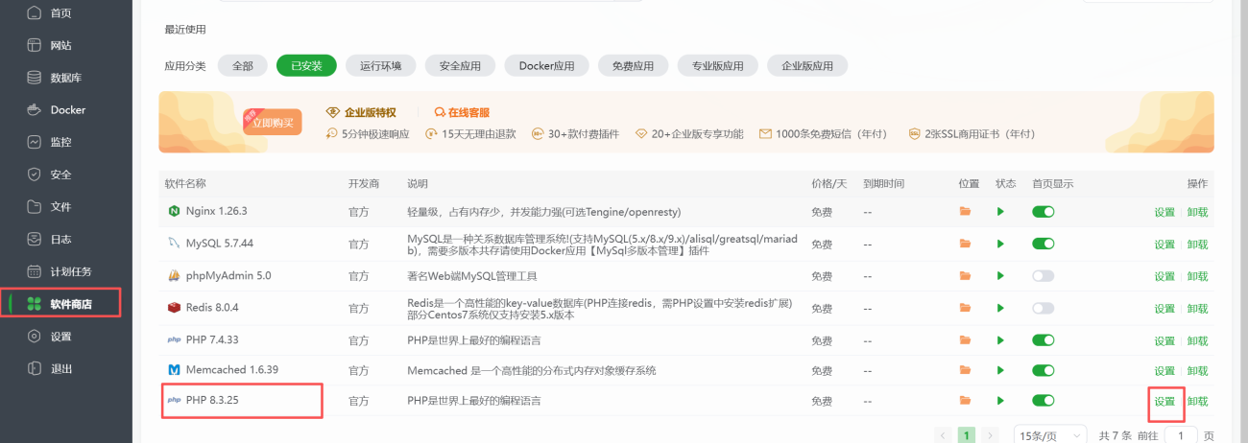Enable homepage display toggle for Redis 8.0.4
The image size is (1248, 443).
click(1043, 309)
